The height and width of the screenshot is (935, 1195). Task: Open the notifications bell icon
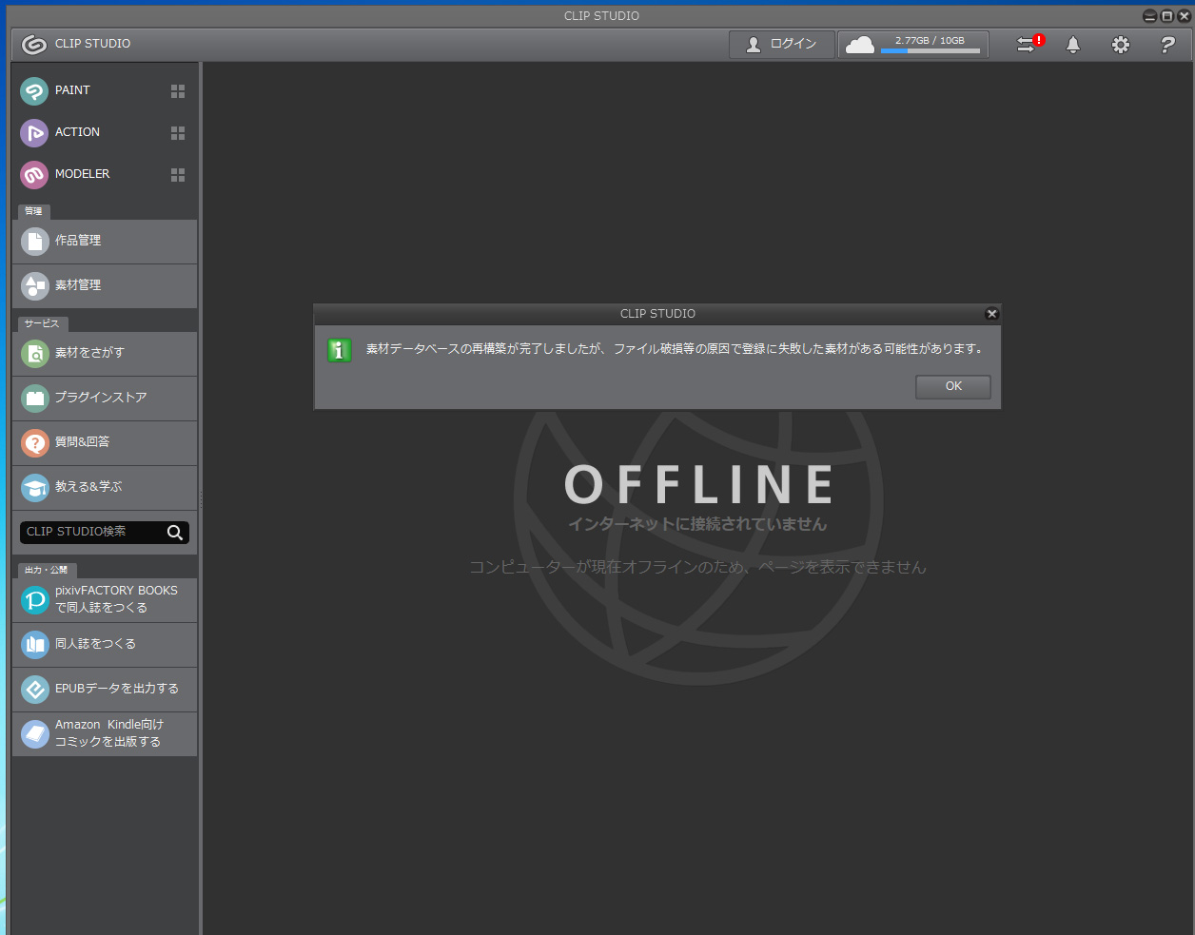coord(1072,45)
